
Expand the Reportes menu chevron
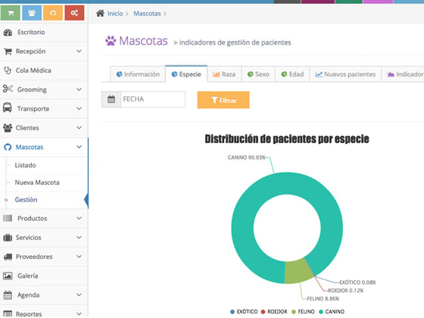[x=79, y=313]
